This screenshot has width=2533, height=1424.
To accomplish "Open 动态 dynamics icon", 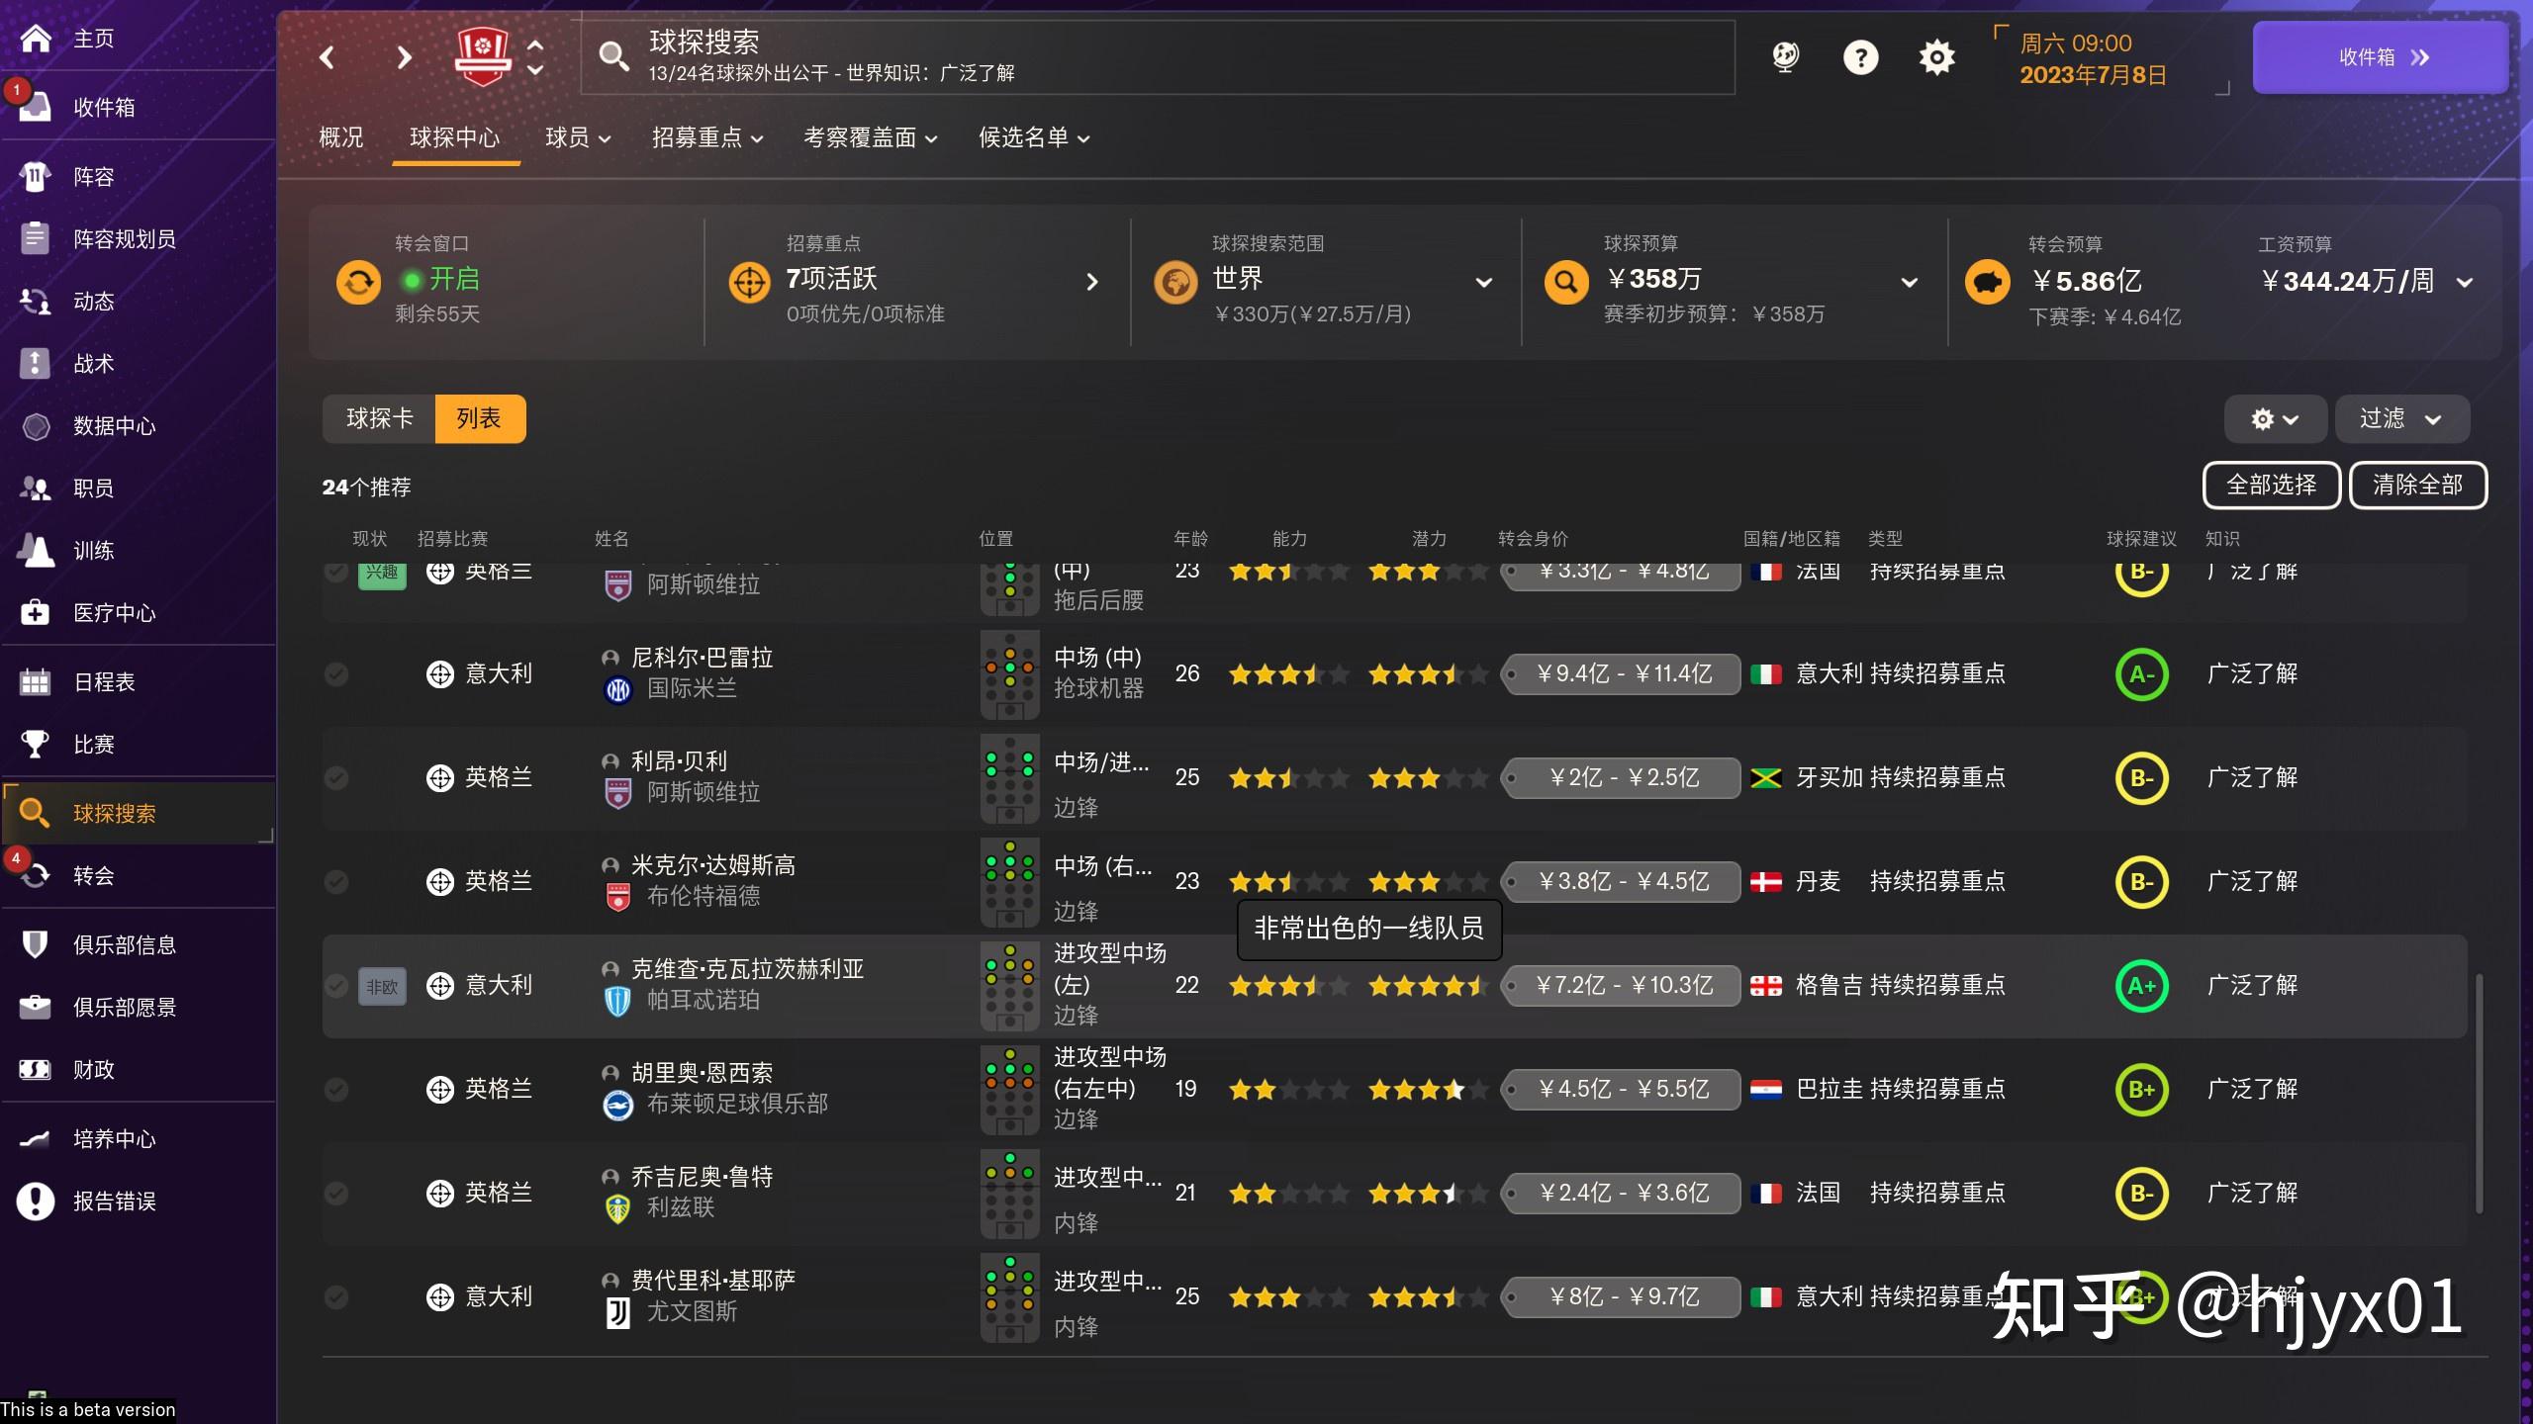I will (x=36, y=301).
